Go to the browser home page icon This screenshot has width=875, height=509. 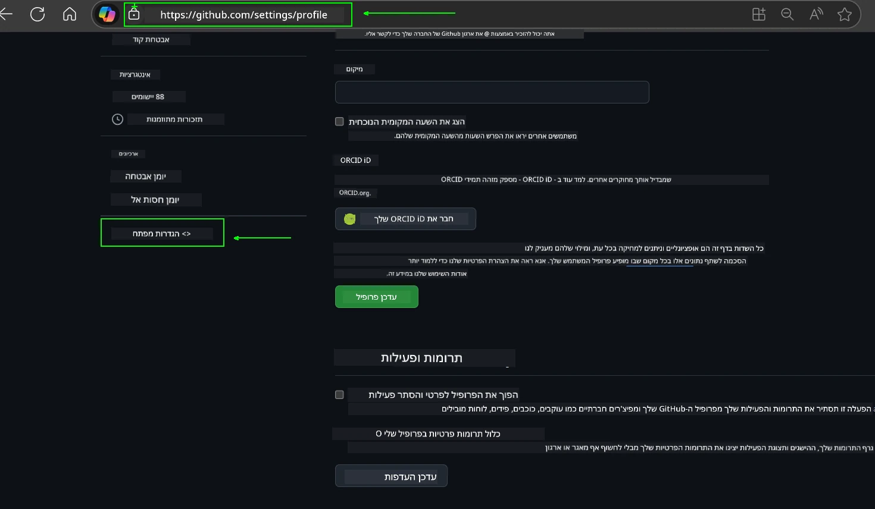pos(70,14)
